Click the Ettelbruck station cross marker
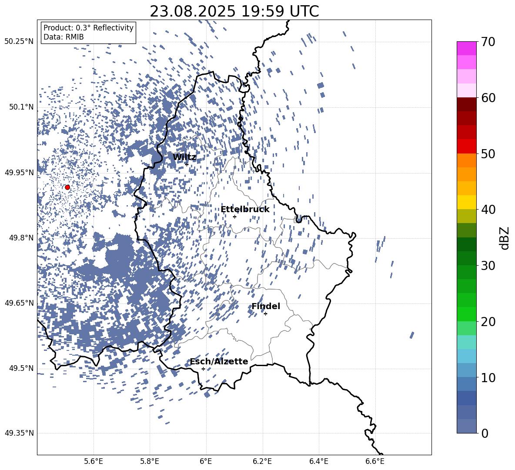The height and width of the screenshot is (470, 515). [234, 217]
